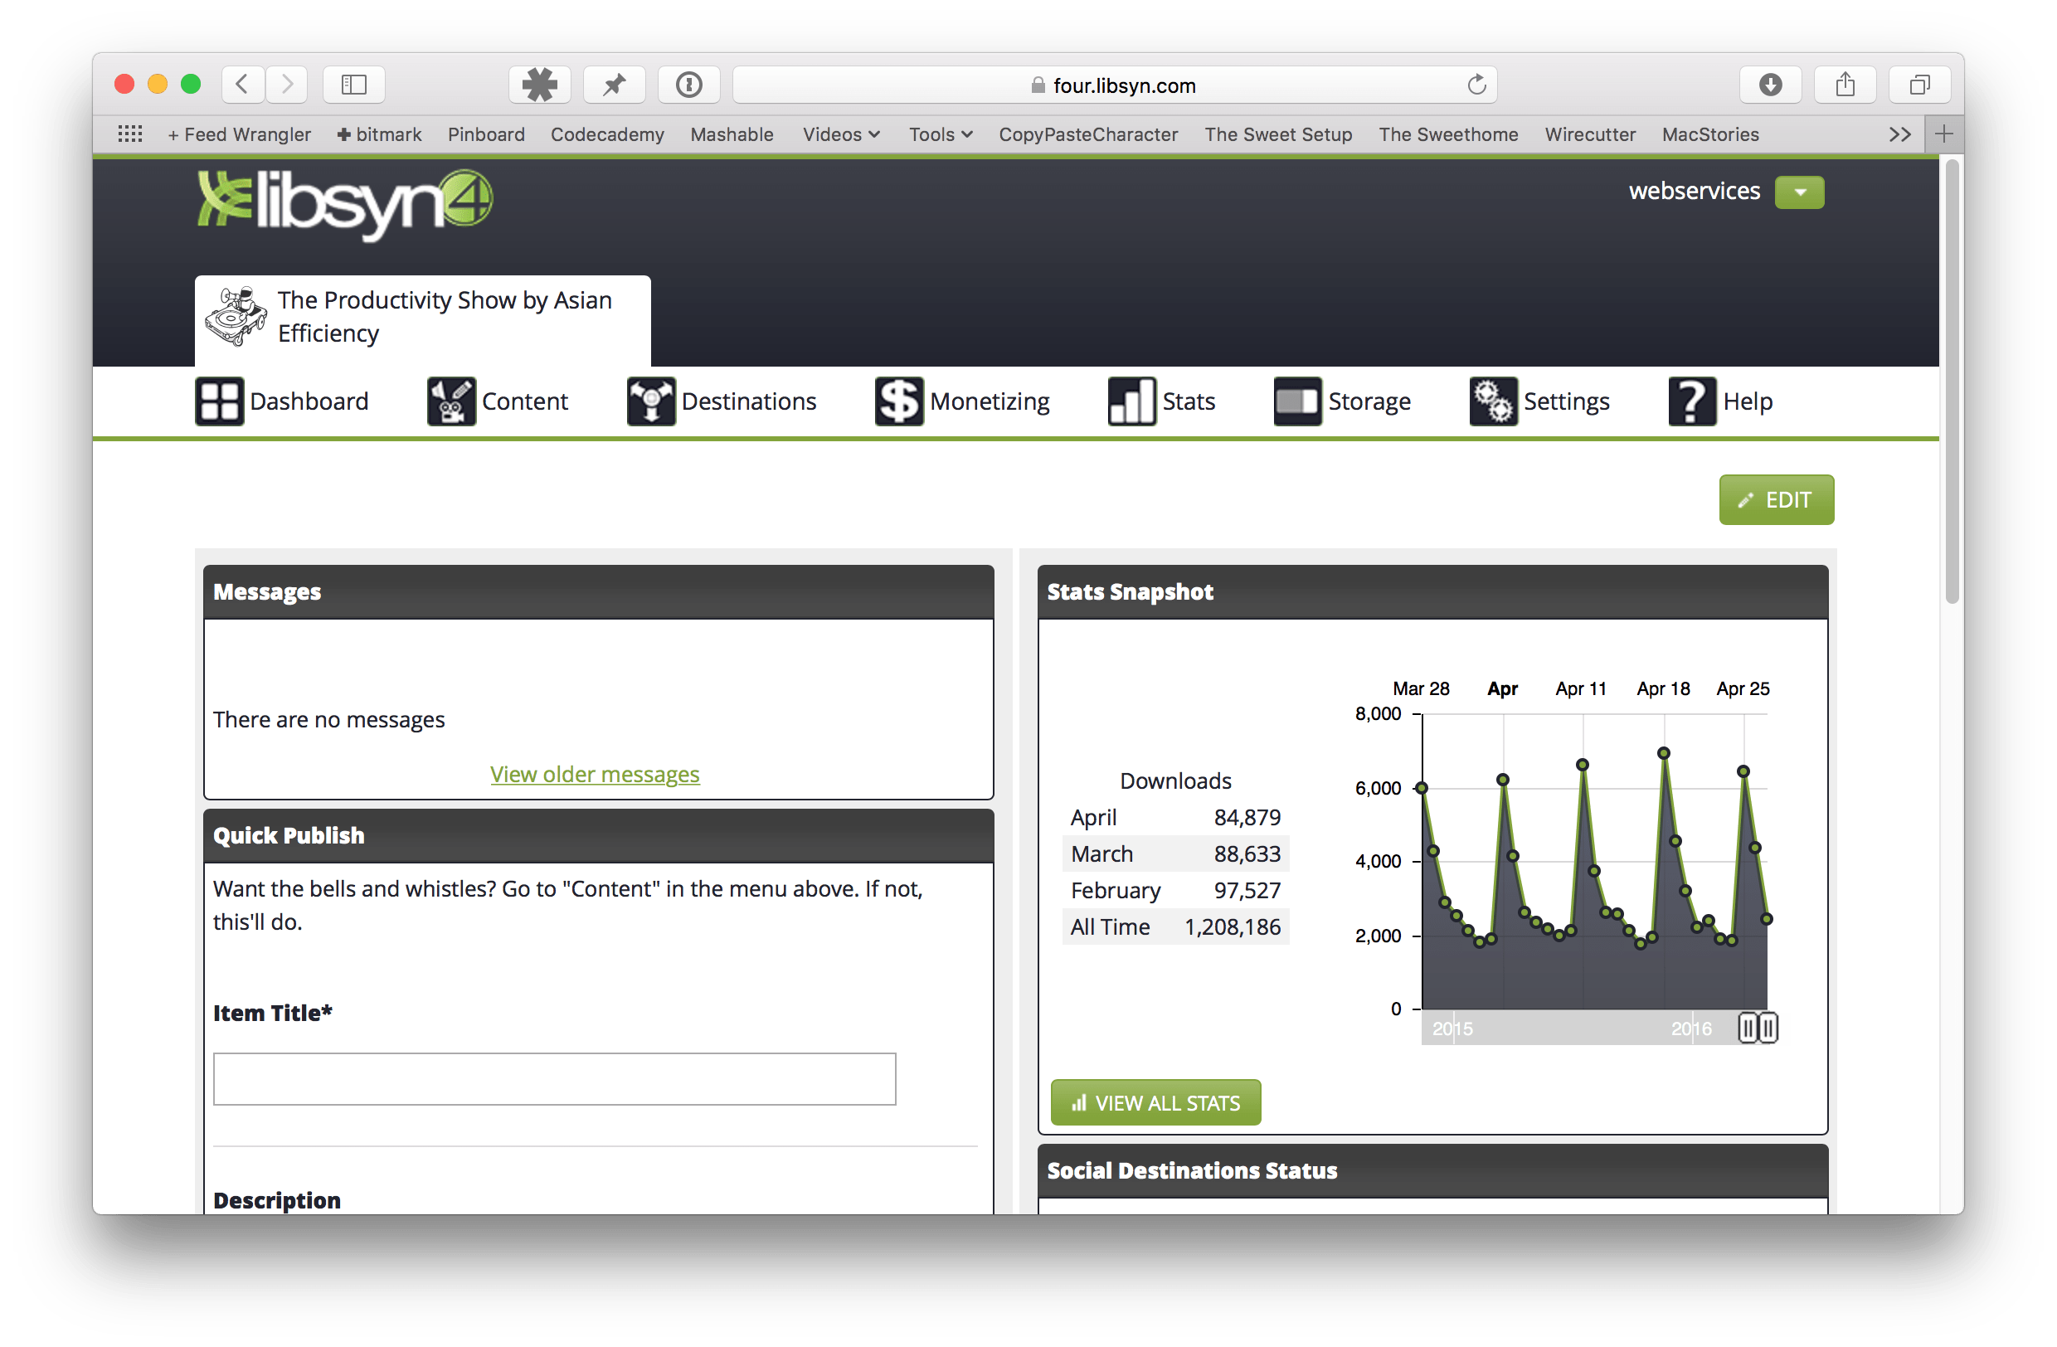Click the Destinations icon
2057x1347 pixels.
coord(651,401)
